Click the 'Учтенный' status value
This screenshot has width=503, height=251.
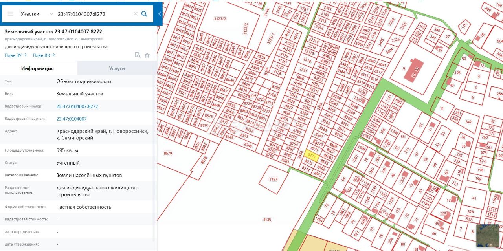(x=68, y=163)
